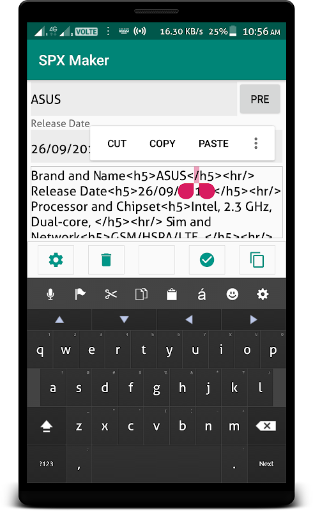Image resolution: width=313 pixels, height=511 pixels.
Task: Switch to ?123 symbols keyboard
Action: pyautogui.click(x=46, y=464)
